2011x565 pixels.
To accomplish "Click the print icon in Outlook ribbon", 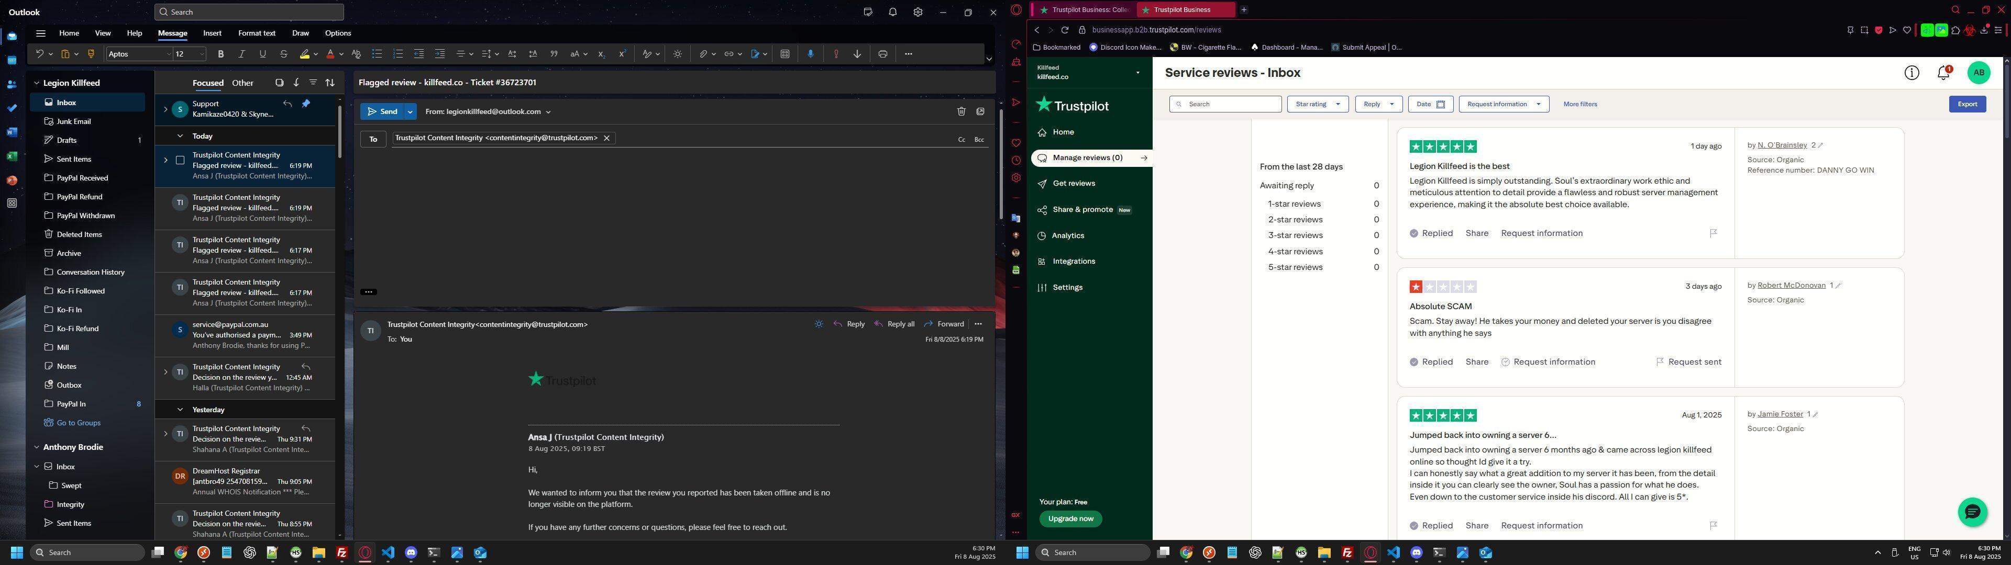I will [883, 54].
